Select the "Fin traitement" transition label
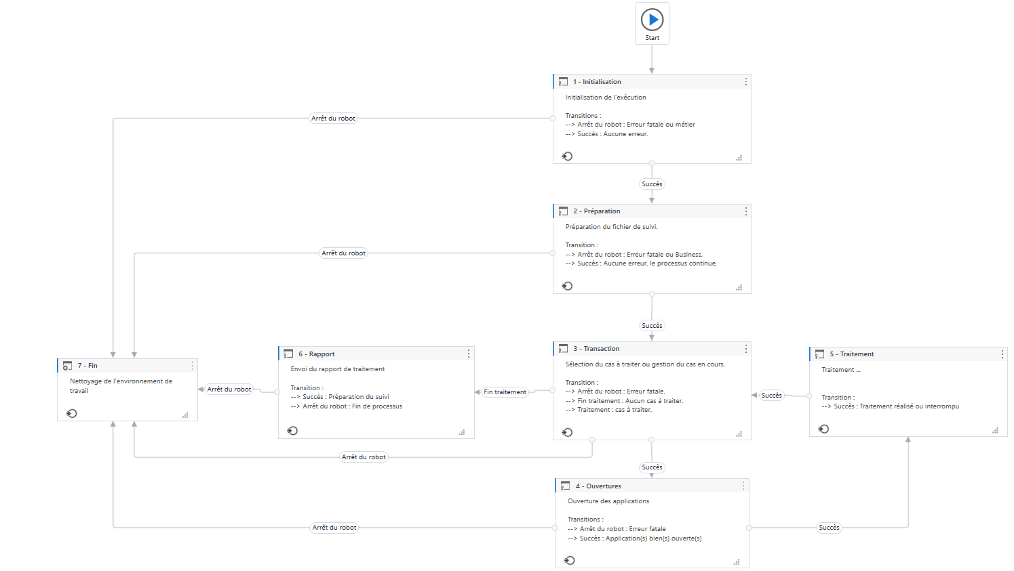This screenshot has height=571, width=1014. click(505, 392)
